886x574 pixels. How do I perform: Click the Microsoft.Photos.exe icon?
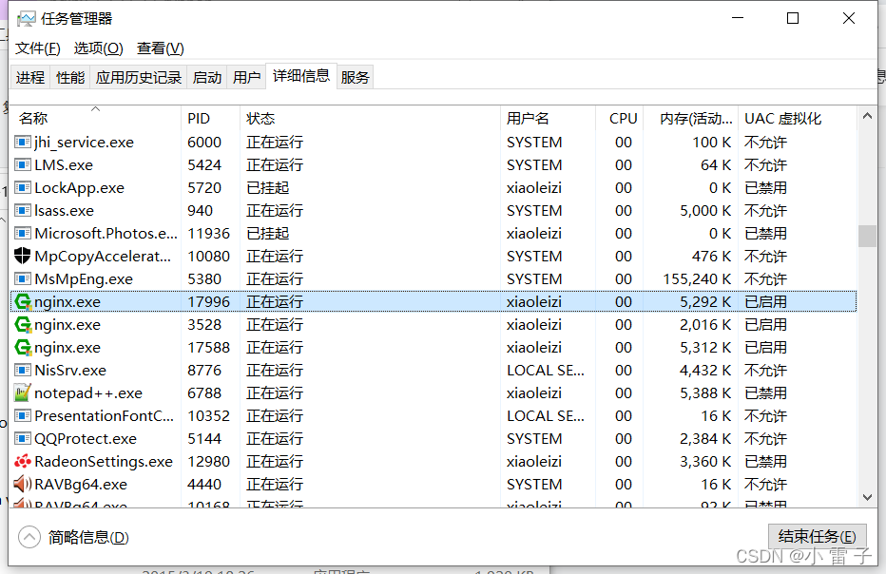point(21,233)
